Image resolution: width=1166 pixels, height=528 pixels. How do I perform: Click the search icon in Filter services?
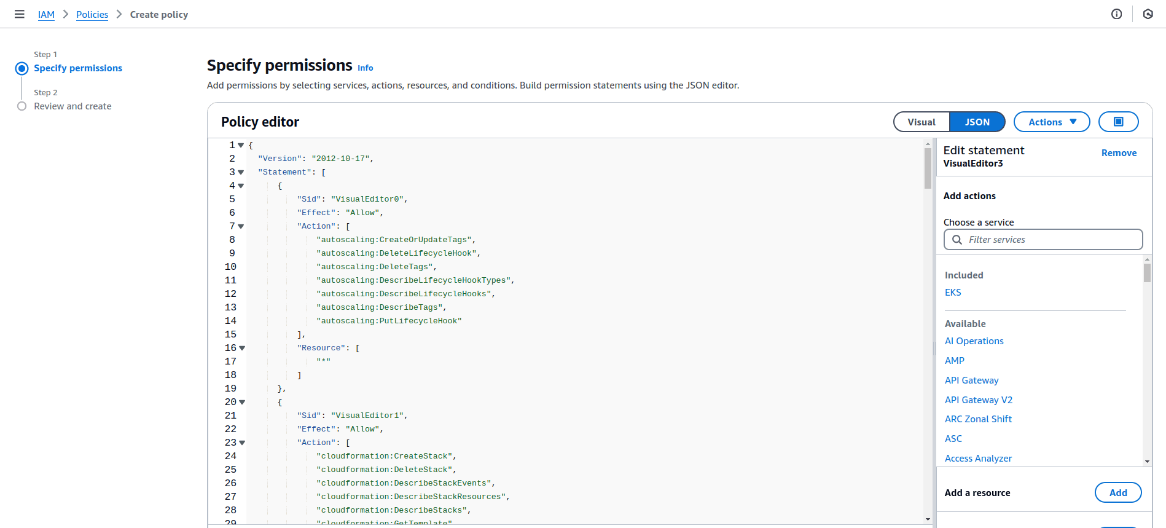click(x=957, y=240)
